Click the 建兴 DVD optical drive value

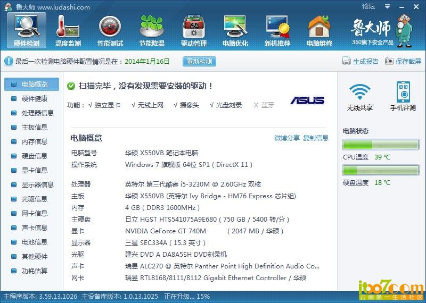tap(176, 255)
